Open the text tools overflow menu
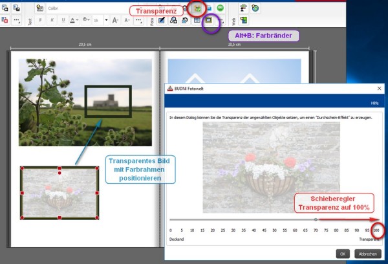The image size is (388, 264). pos(138,20)
